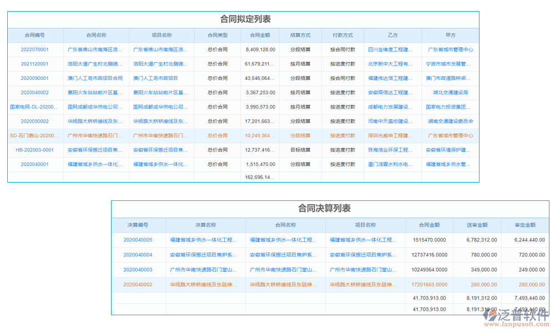The width and height of the screenshot is (555, 333).
Task: Click 甲方 link 湖北交通建设局
Action: [452, 93]
